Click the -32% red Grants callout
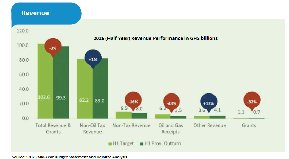The height and width of the screenshot is (159, 289). point(251,101)
